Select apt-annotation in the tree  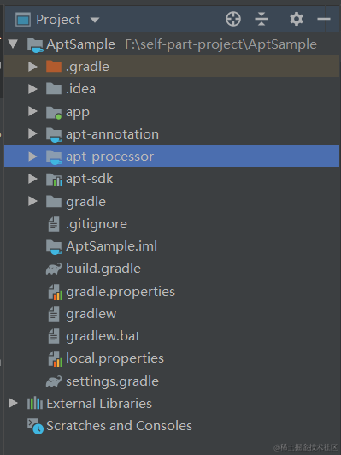click(112, 134)
